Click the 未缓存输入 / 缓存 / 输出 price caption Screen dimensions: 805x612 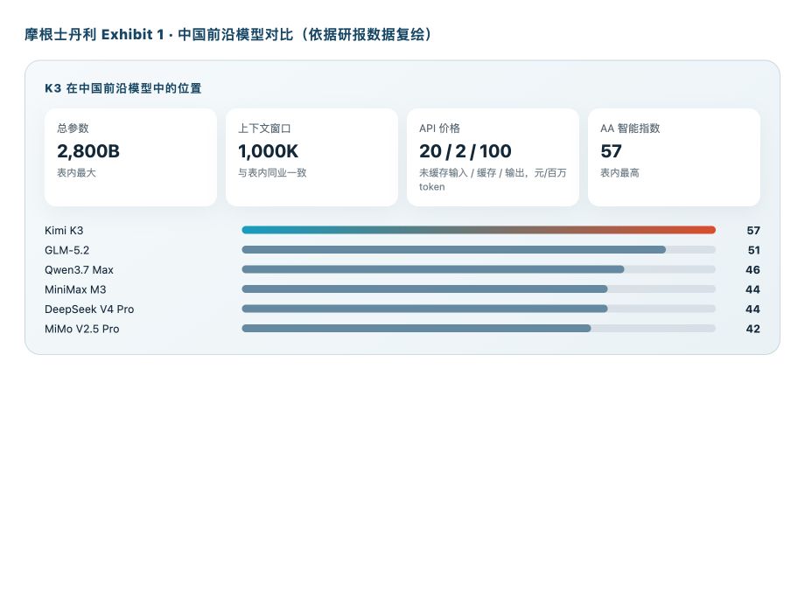493,179
